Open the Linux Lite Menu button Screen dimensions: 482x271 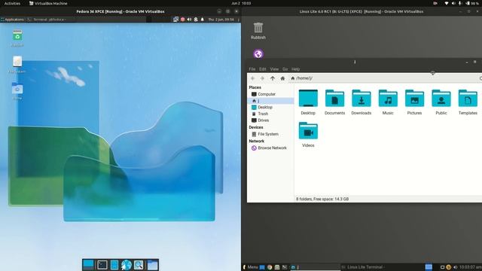251,267
